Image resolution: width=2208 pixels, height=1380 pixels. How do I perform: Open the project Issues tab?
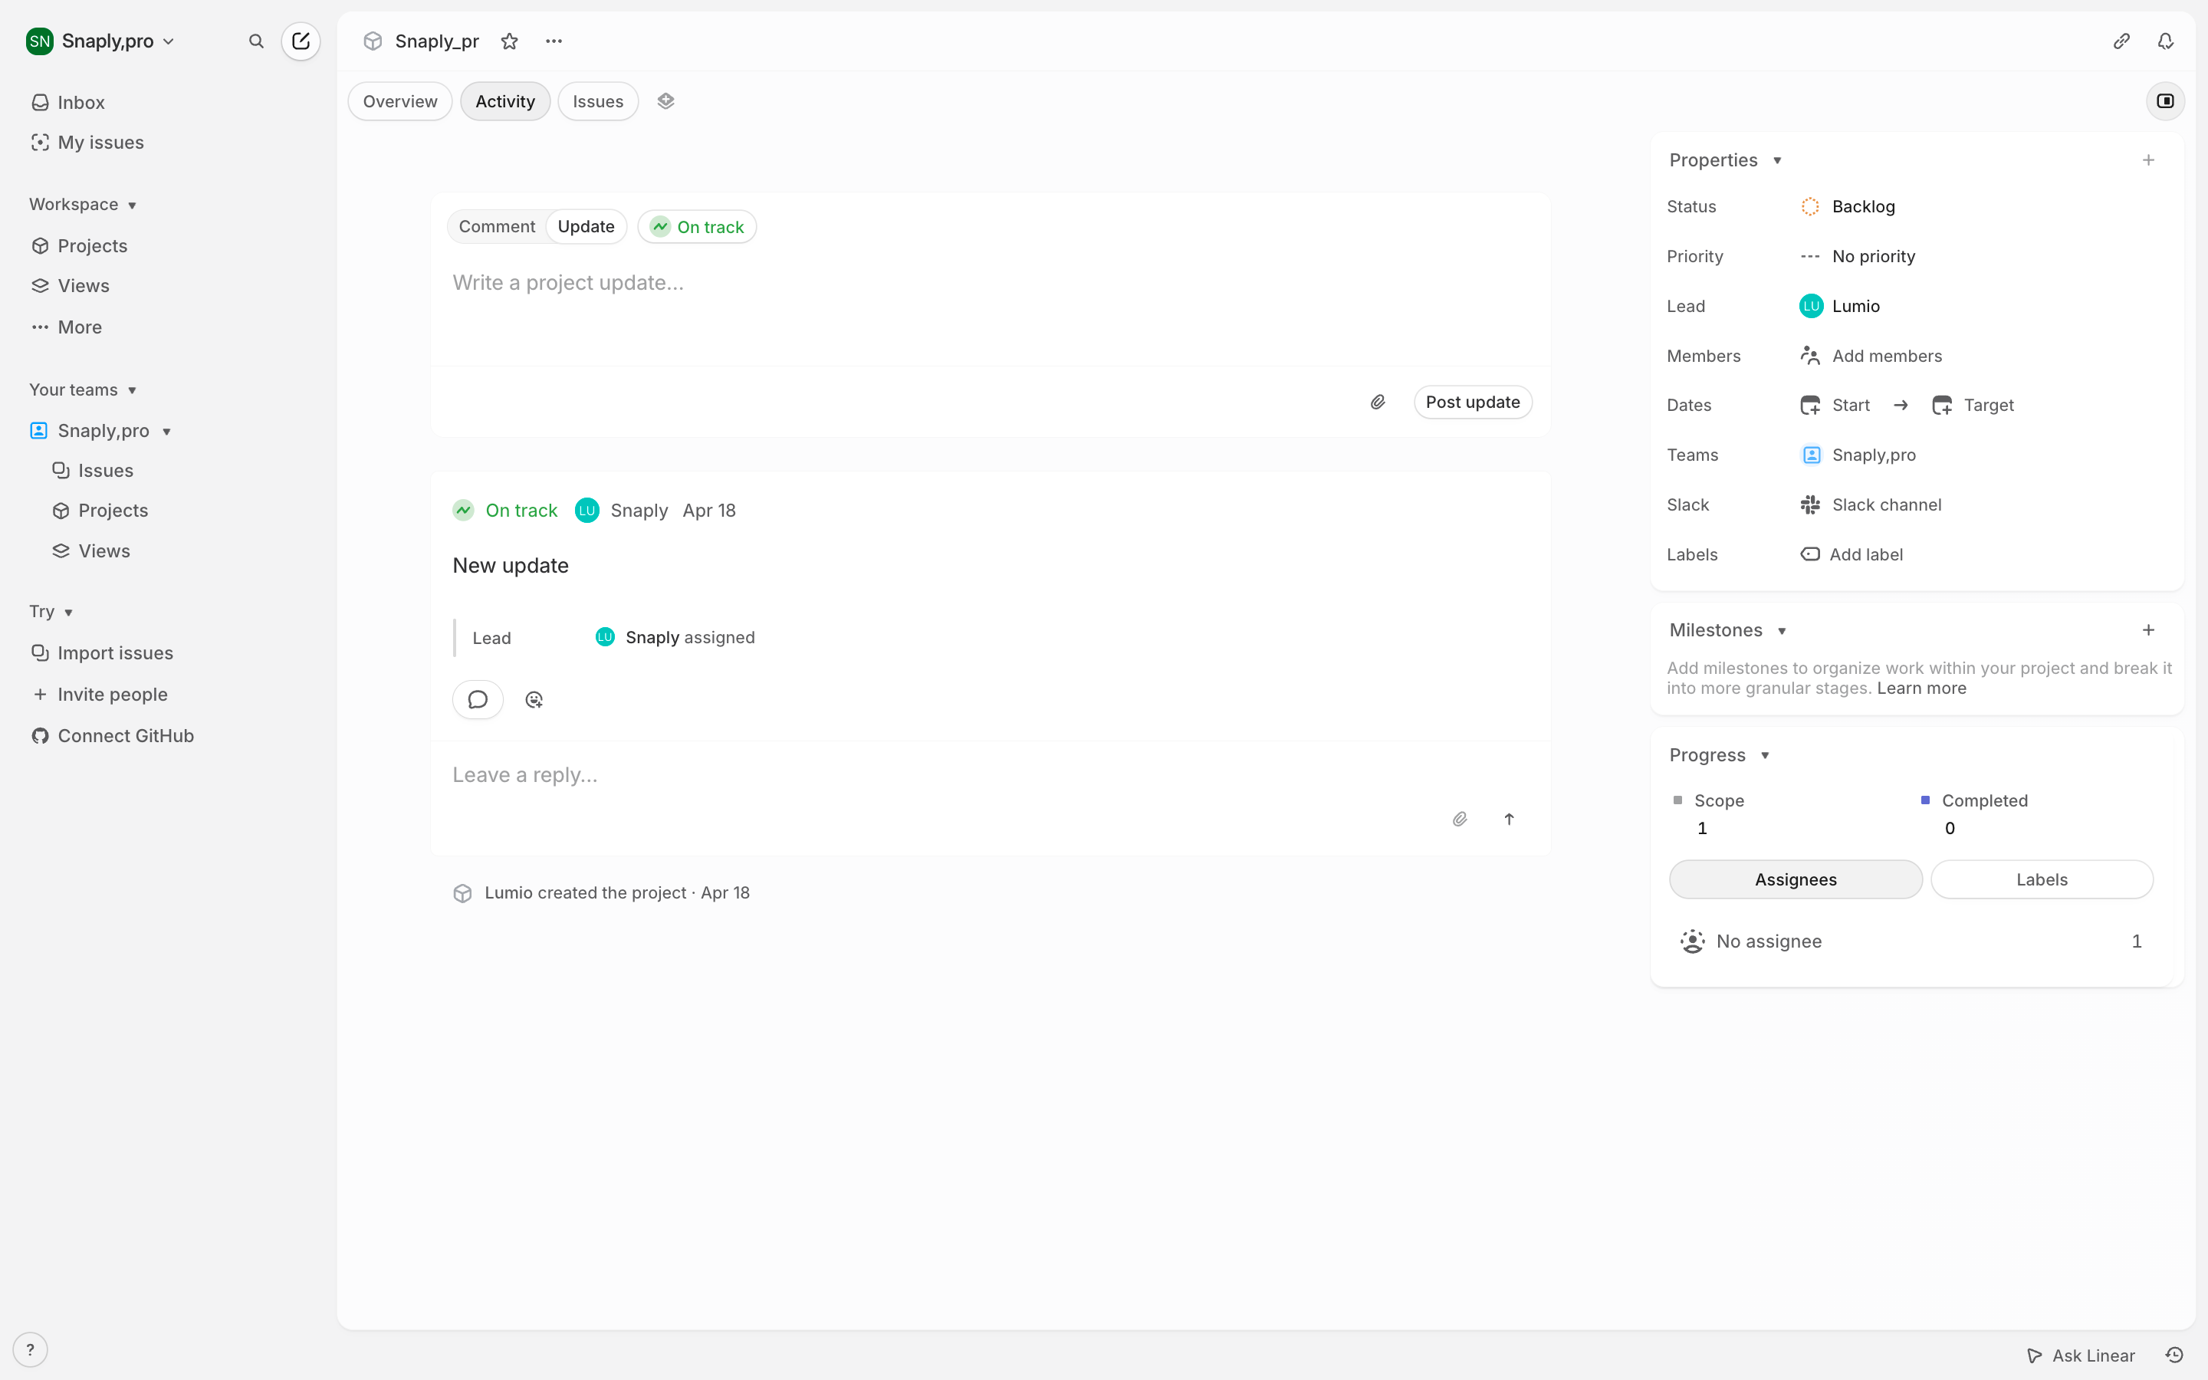[x=598, y=101]
